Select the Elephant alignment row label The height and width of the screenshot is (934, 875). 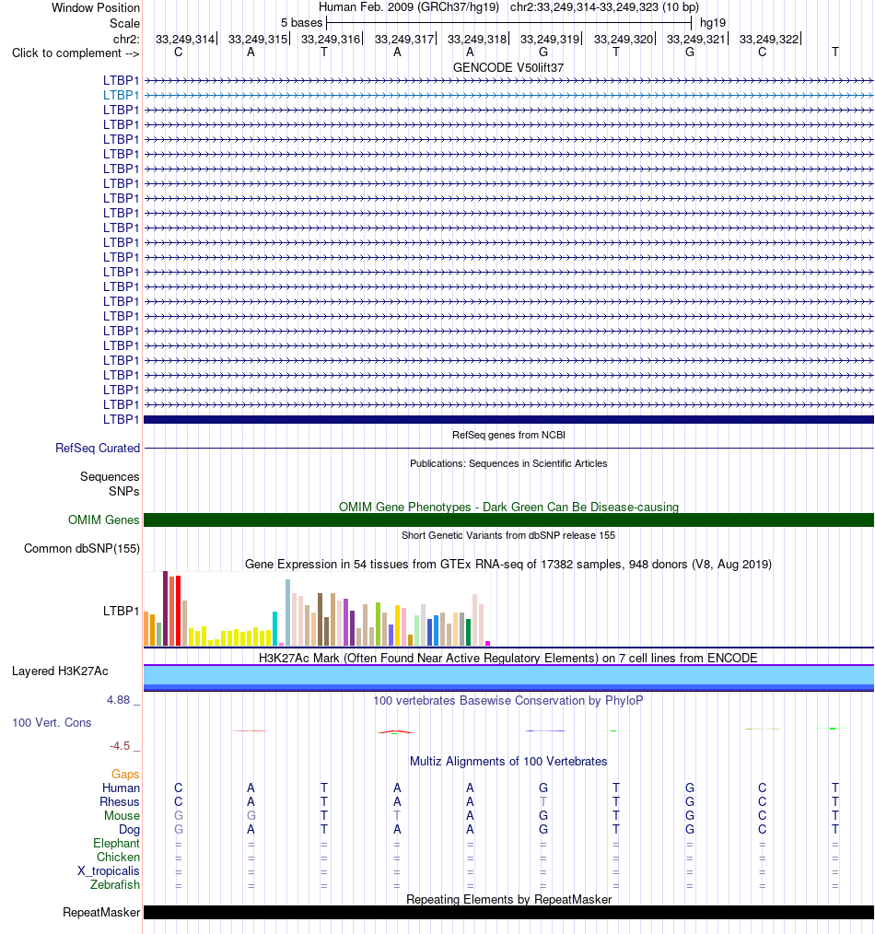116,844
